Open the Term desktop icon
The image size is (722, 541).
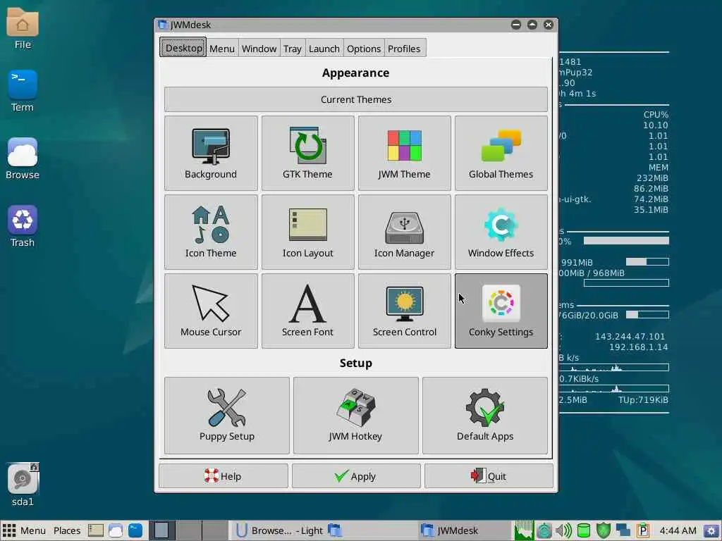click(x=23, y=91)
